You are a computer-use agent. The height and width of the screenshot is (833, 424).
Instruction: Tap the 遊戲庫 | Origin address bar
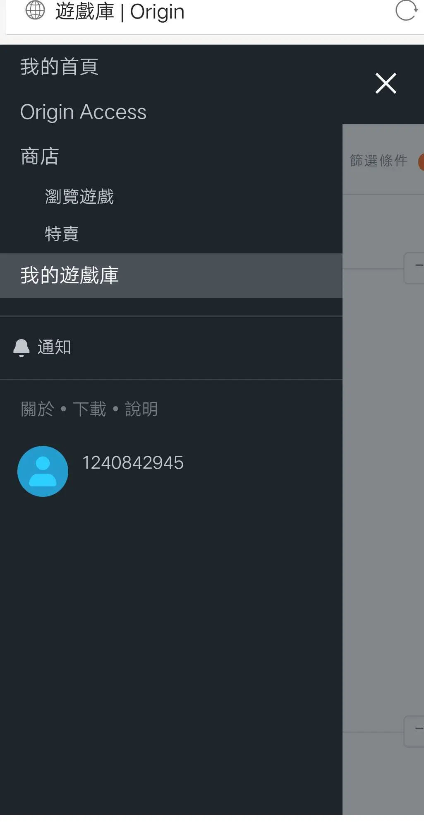[120, 11]
